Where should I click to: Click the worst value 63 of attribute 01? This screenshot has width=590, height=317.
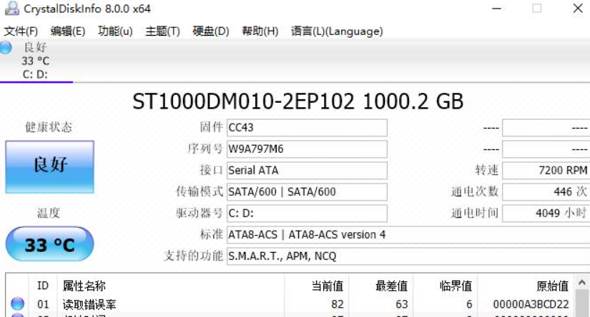click(401, 304)
